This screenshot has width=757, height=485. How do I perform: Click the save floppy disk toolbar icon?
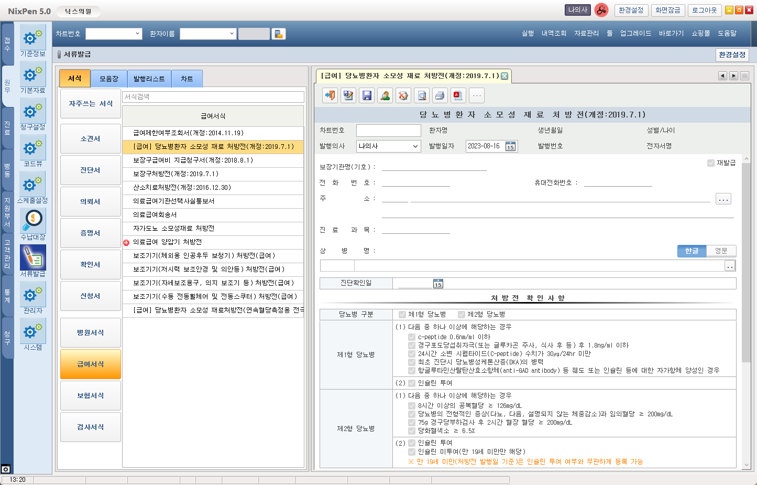click(367, 95)
